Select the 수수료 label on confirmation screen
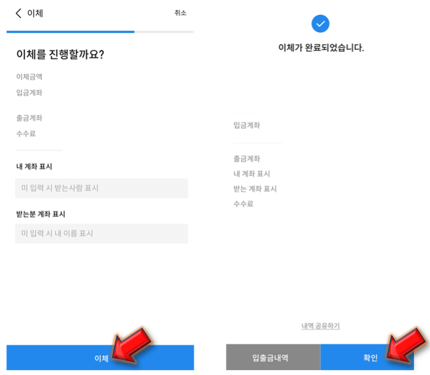This screenshot has width=430, height=375. [26, 134]
